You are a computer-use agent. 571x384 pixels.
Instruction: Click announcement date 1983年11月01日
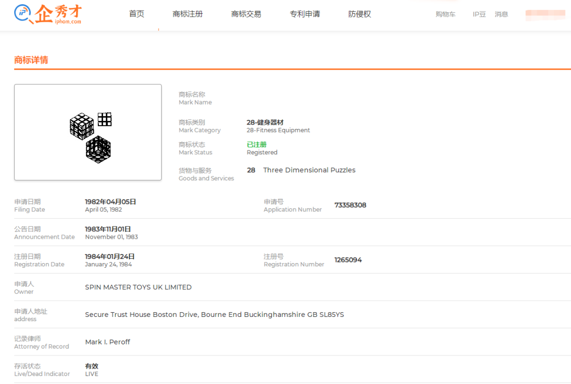click(x=108, y=229)
